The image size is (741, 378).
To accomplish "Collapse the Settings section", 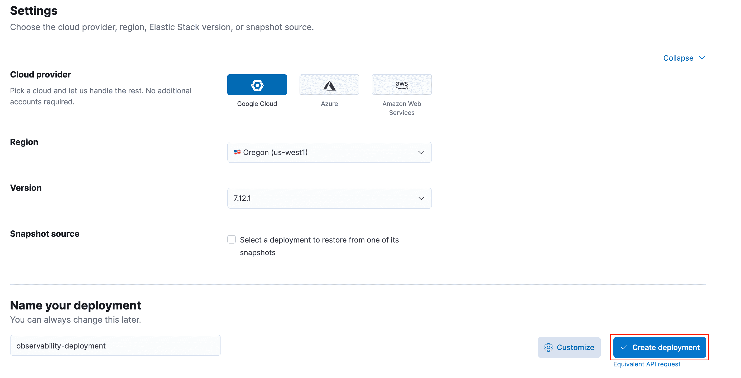I will (678, 58).
